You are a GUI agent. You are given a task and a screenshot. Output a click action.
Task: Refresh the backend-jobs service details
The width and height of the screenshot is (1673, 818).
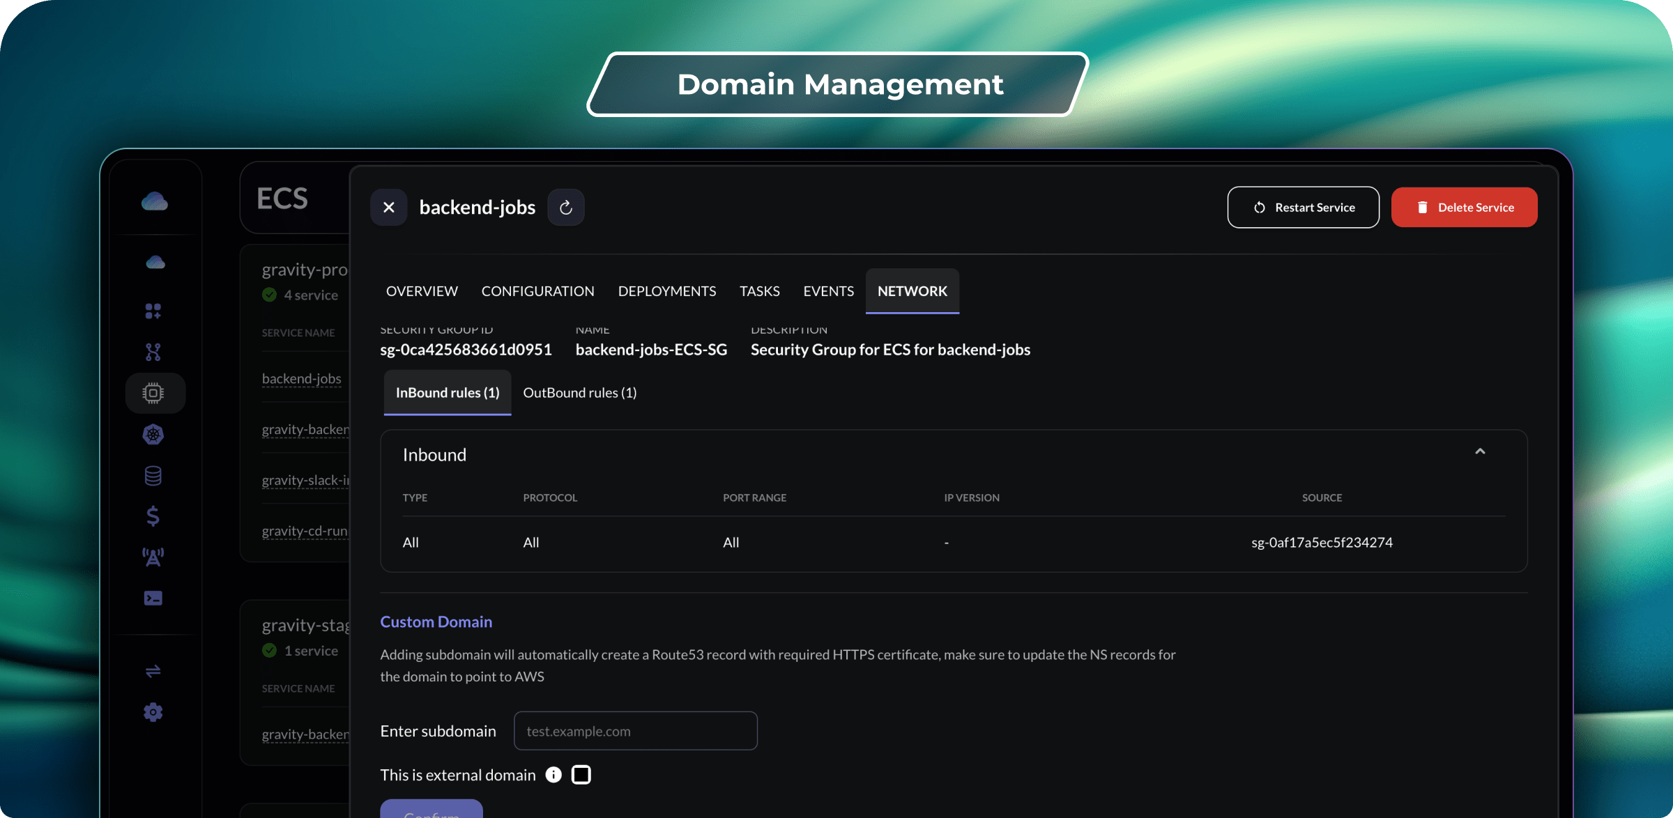566,207
